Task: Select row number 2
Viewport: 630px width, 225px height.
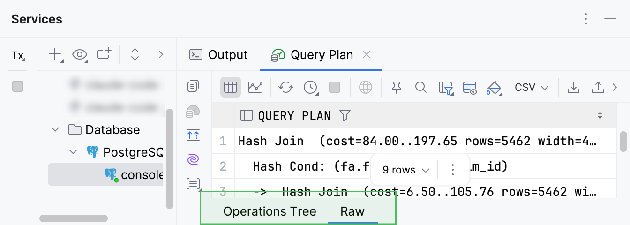Action: (223, 166)
